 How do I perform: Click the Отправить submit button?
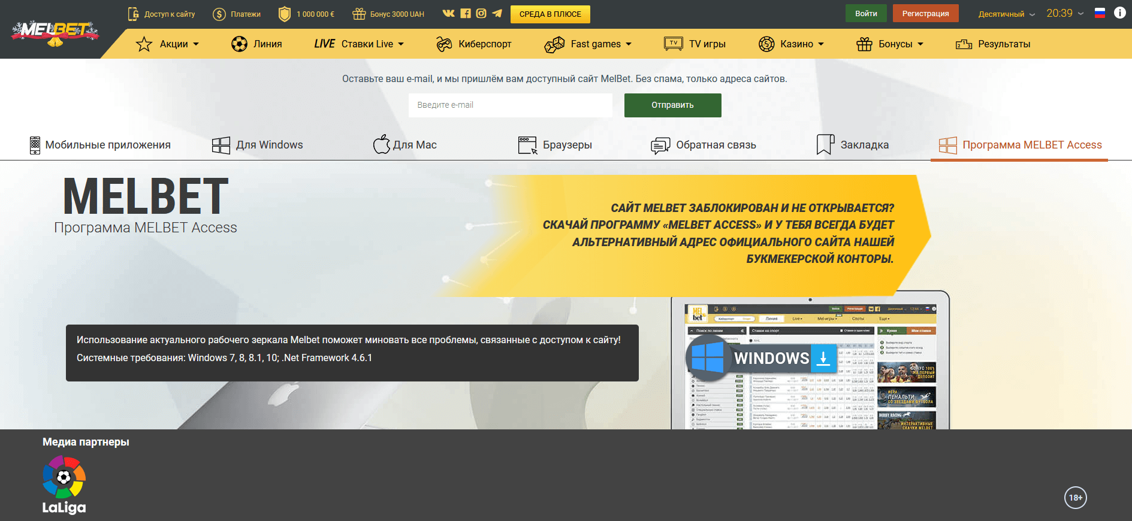[673, 105]
